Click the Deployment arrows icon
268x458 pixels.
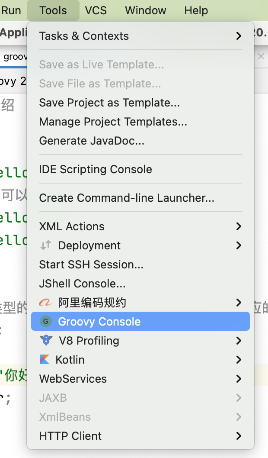[45, 245]
